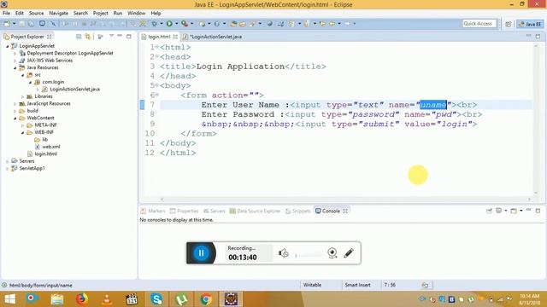547x307 pixels.
Task: Click the editor horizontal scrollbar
Action: pos(345,199)
